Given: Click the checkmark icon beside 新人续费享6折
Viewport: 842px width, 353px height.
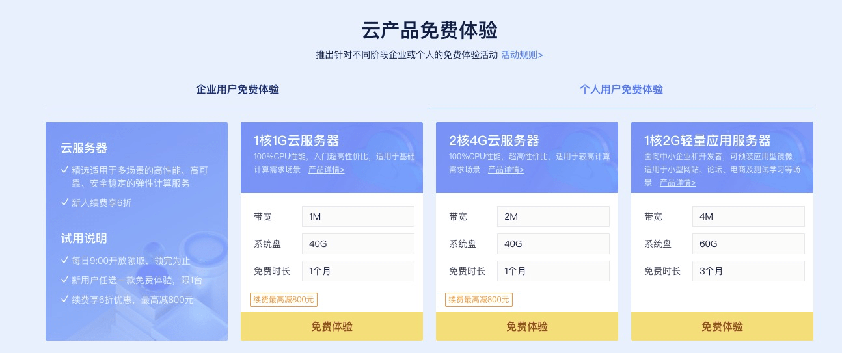Looking at the screenshot, I should click(x=65, y=202).
